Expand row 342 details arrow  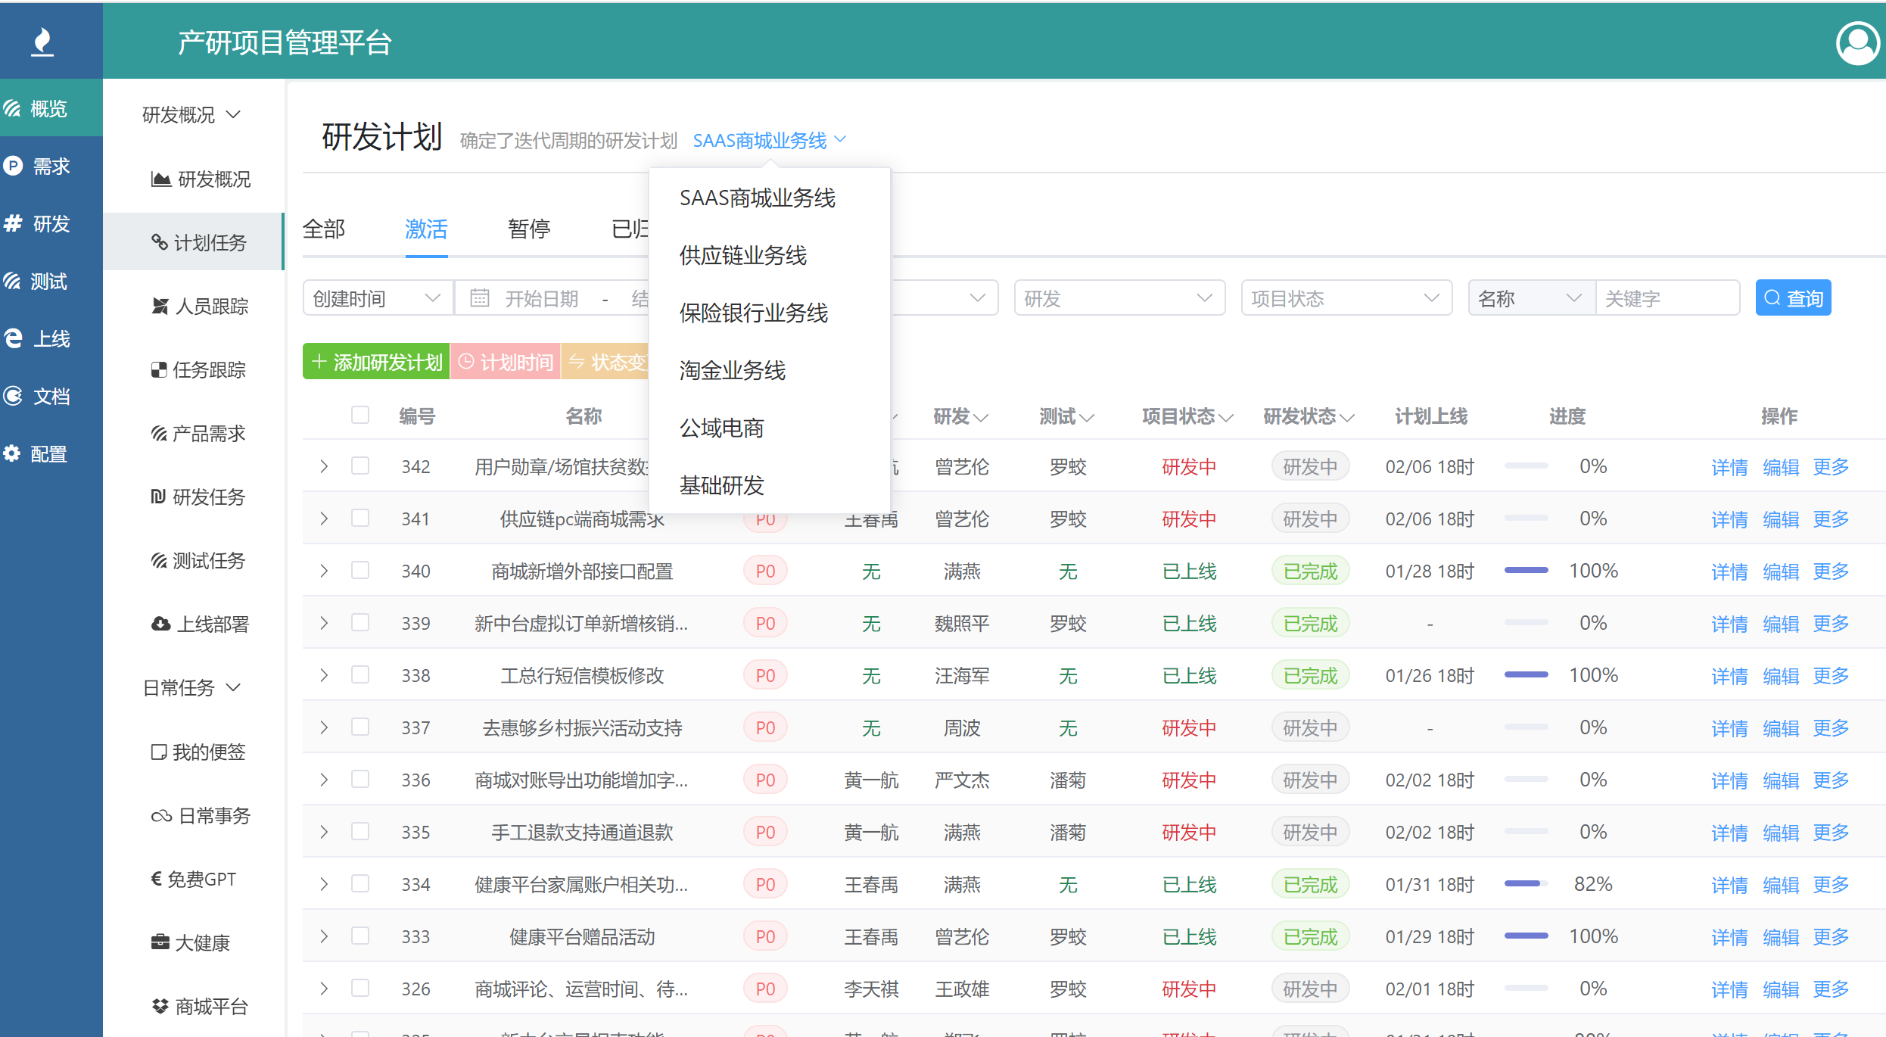click(324, 466)
